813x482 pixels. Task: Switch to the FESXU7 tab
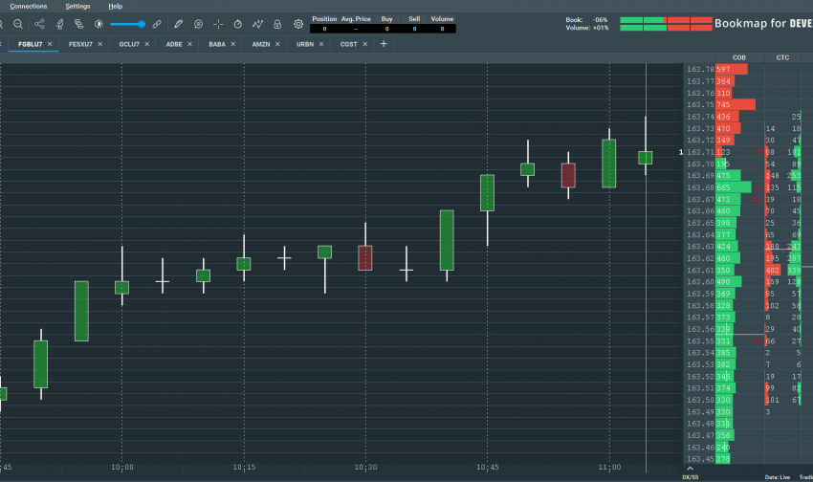click(80, 45)
